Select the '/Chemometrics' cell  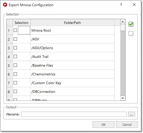coord(73,74)
